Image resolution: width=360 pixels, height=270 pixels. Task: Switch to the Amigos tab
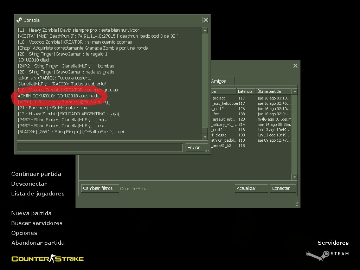pos(219,81)
